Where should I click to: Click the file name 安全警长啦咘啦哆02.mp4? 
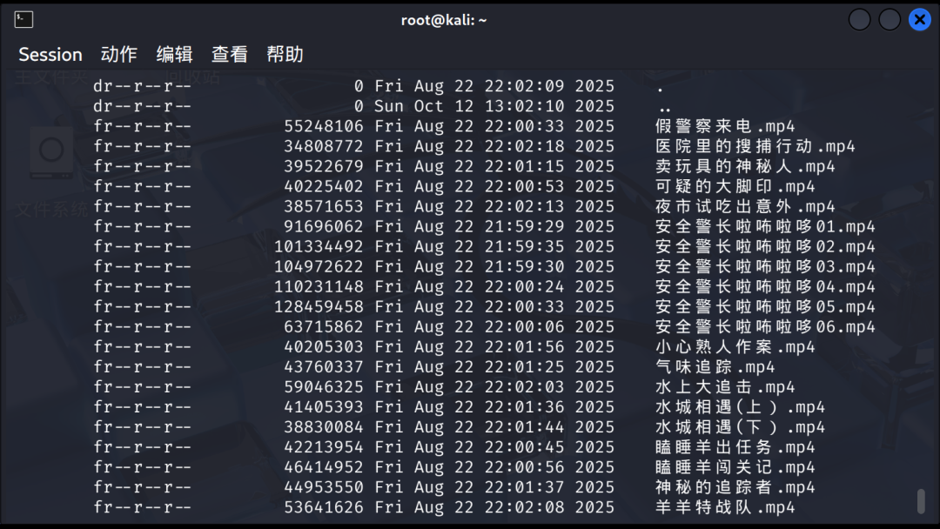765,247
